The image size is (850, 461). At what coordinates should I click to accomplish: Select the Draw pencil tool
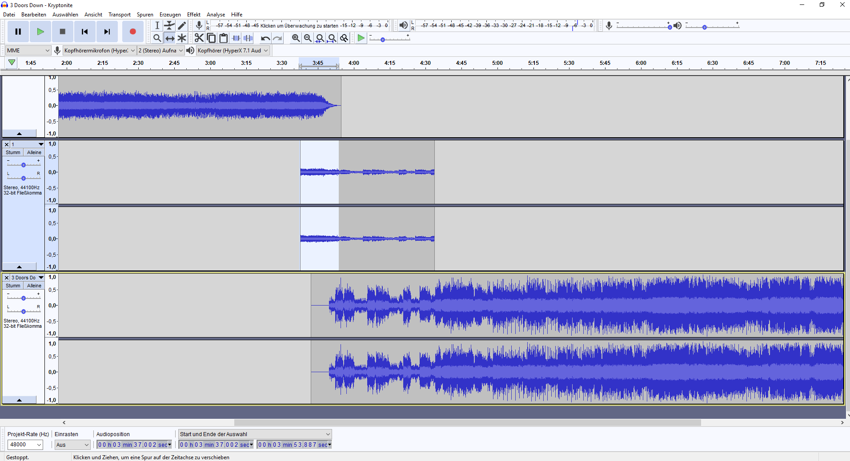point(182,26)
